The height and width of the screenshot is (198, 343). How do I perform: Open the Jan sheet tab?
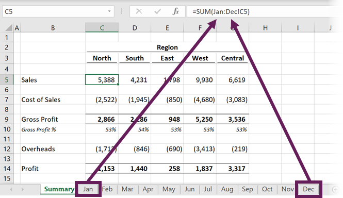click(x=88, y=189)
